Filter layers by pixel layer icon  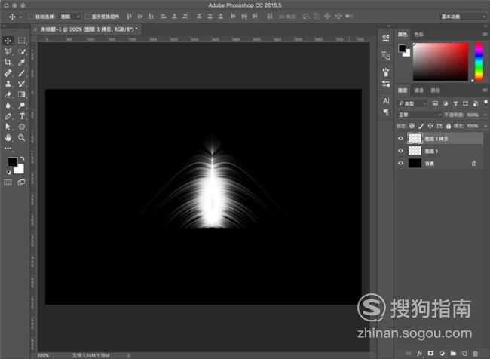coord(435,103)
